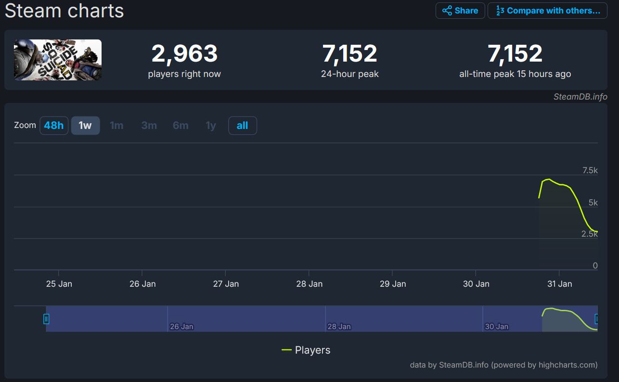Click the left navigator range handle

pos(46,318)
